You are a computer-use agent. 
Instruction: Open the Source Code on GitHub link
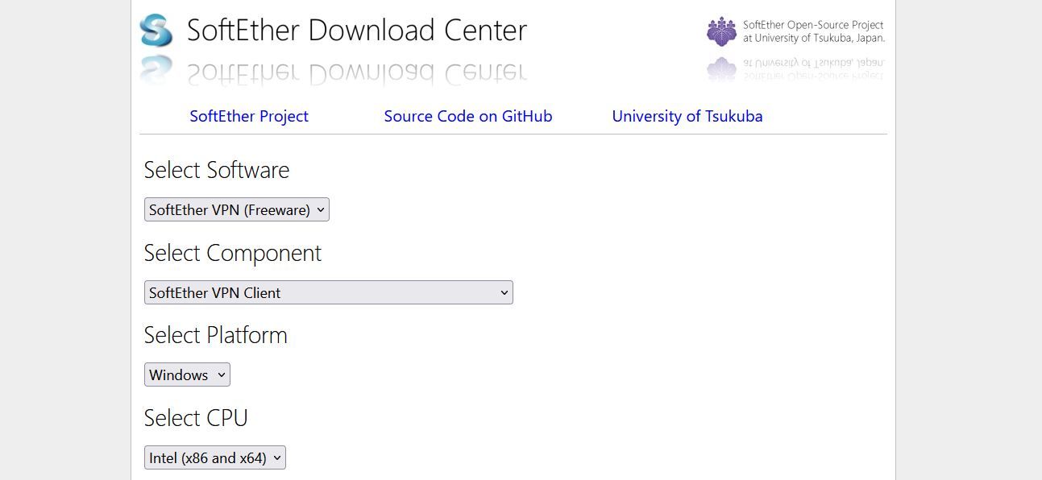click(468, 116)
